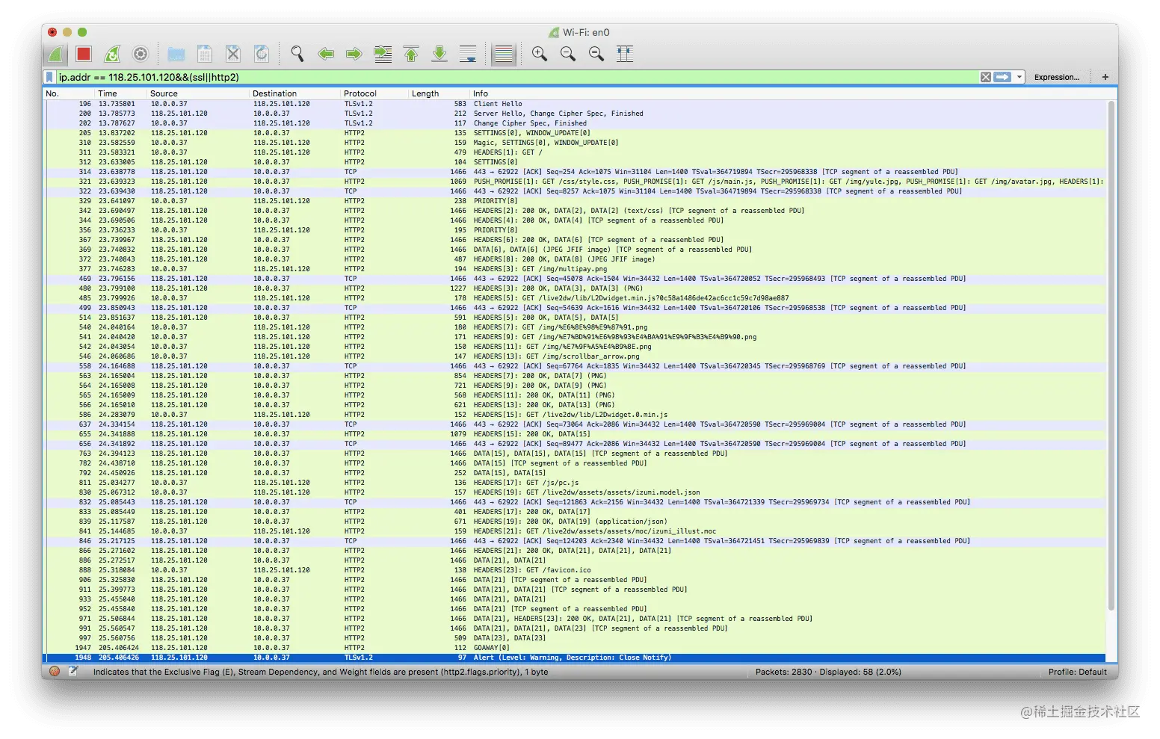The height and width of the screenshot is (739, 1160).
Task: Select packet 485 GET L2Dwidget.min.js
Action: 575,298
